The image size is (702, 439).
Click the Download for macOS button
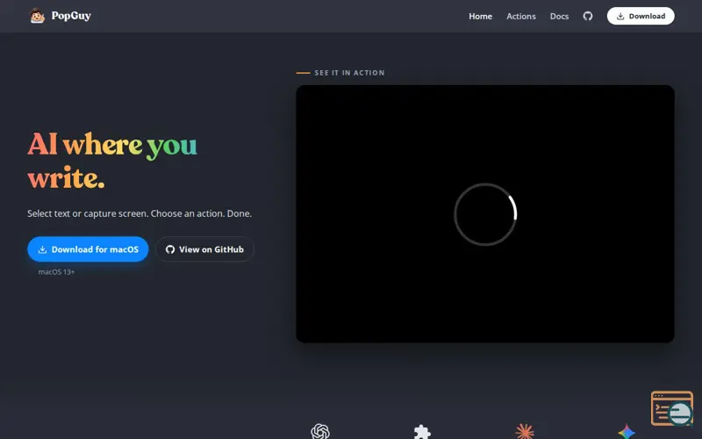[88, 249]
